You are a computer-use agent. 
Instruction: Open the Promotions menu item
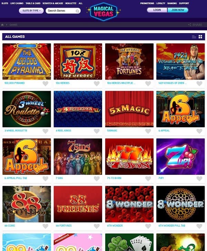coord(147,3)
